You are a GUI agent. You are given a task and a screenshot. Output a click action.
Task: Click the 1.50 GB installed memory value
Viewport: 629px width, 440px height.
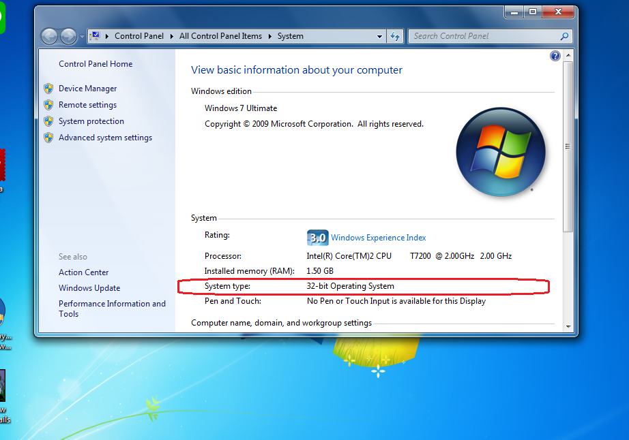pos(320,271)
